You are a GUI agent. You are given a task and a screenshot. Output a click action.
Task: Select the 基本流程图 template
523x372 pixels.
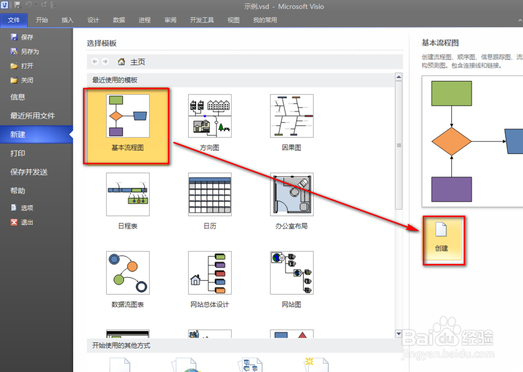click(x=128, y=126)
